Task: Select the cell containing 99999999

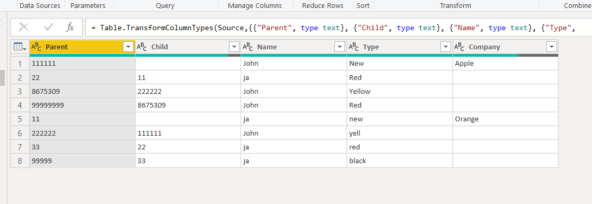Action: pos(82,105)
